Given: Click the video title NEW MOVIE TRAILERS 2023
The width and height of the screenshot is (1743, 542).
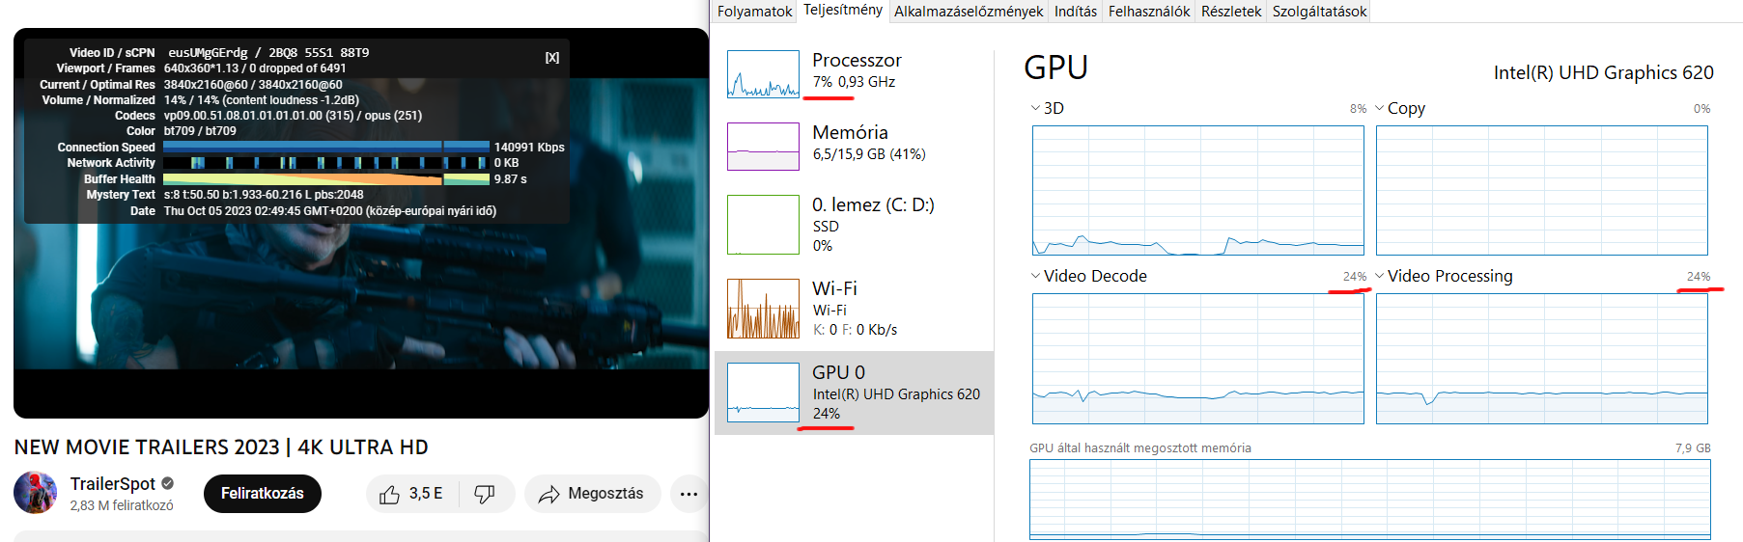Looking at the screenshot, I should 221,447.
